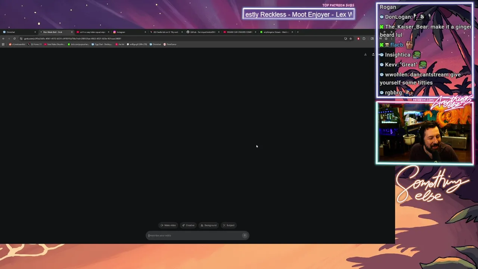Click the Insightica chat username

point(398,55)
